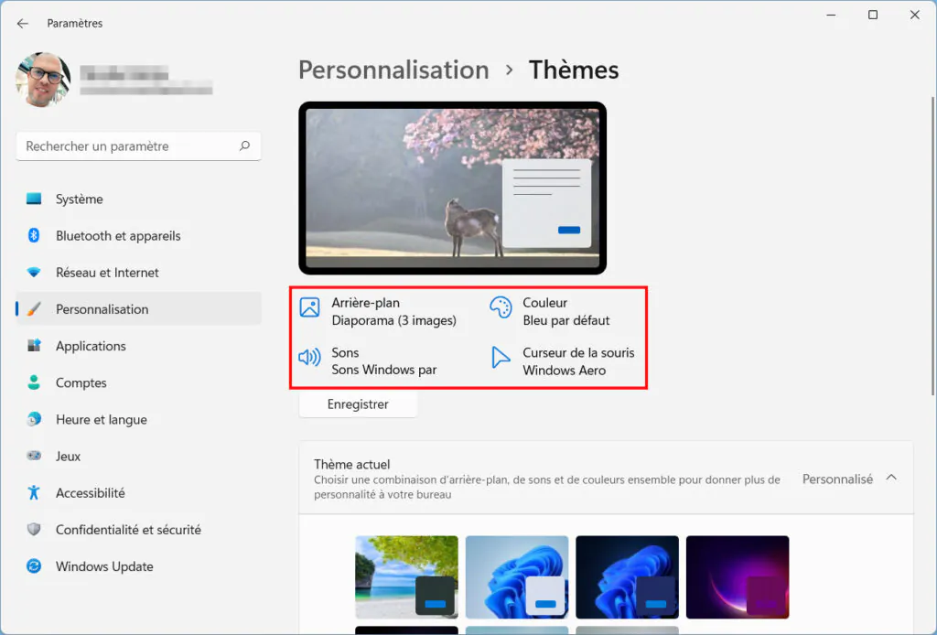The height and width of the screenshot is (635, 937).
Task: Click the vertical scrollbar on the right
Action: coord(932,245)
